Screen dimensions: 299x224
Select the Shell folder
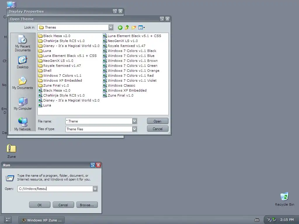[45, 71]
